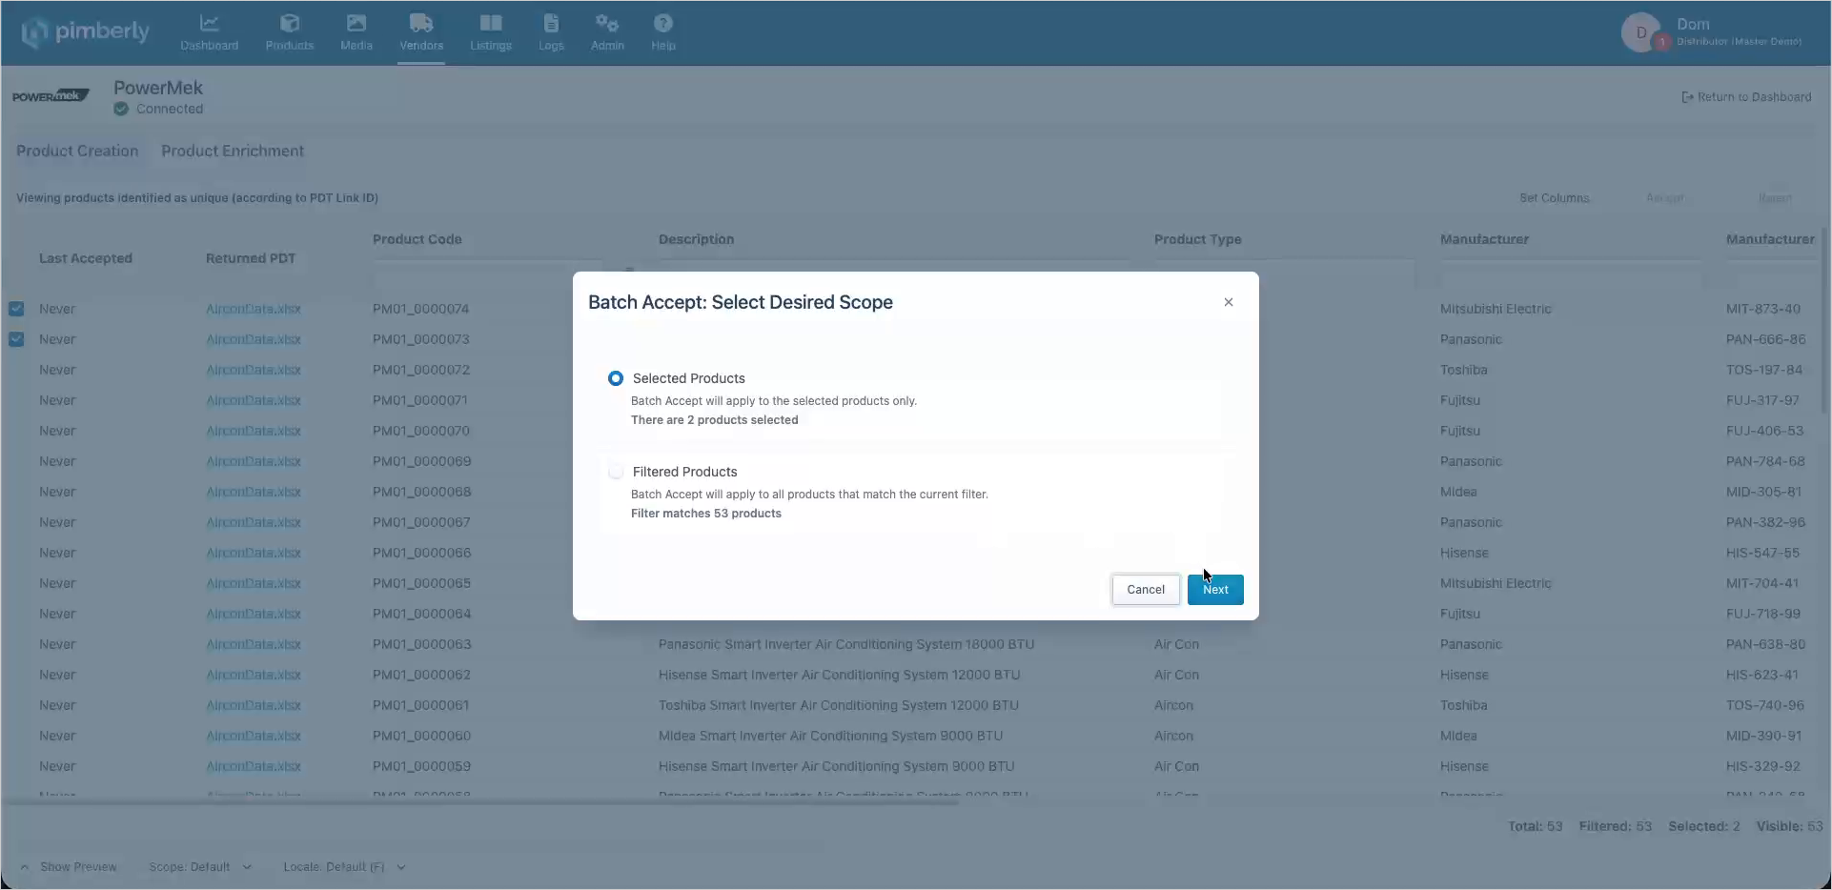Expand the Show Preview panel
Screen dimensions: 1832x890
69,867
